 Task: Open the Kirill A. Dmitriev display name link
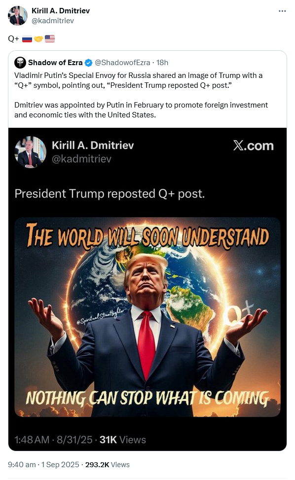(x=61, y=11)
